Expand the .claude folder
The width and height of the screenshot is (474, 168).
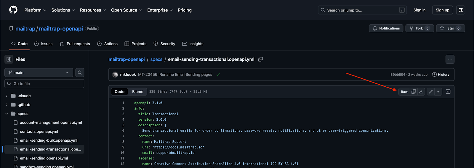tap(7, 96)
